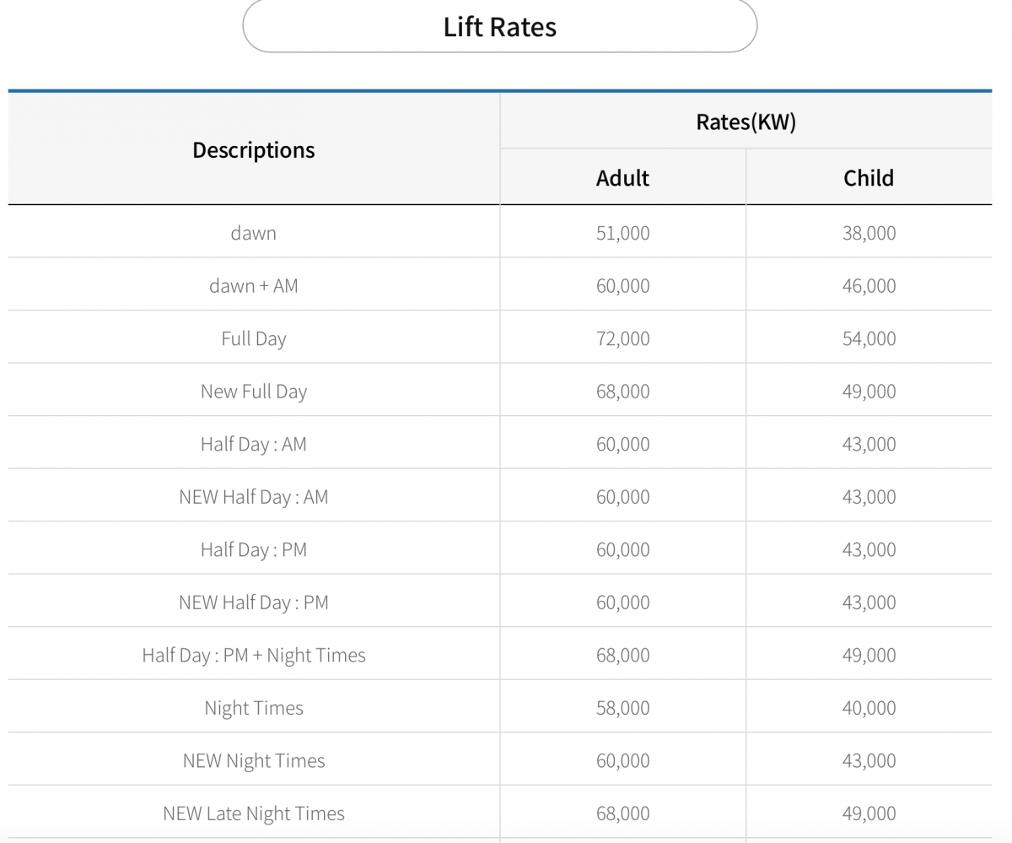Click the New Full Day description

[x=253, y=392]
